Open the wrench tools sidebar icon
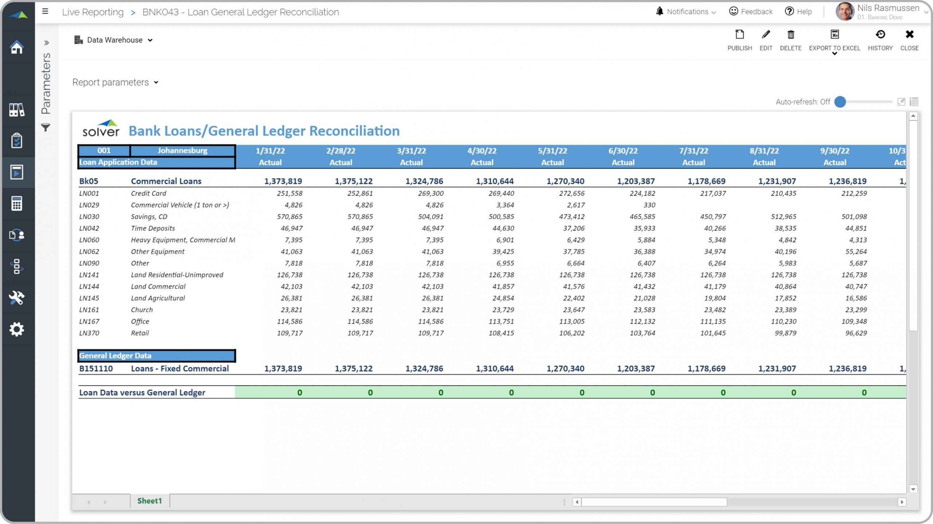This screenshot has height=524, width=933. pos(17,298)
